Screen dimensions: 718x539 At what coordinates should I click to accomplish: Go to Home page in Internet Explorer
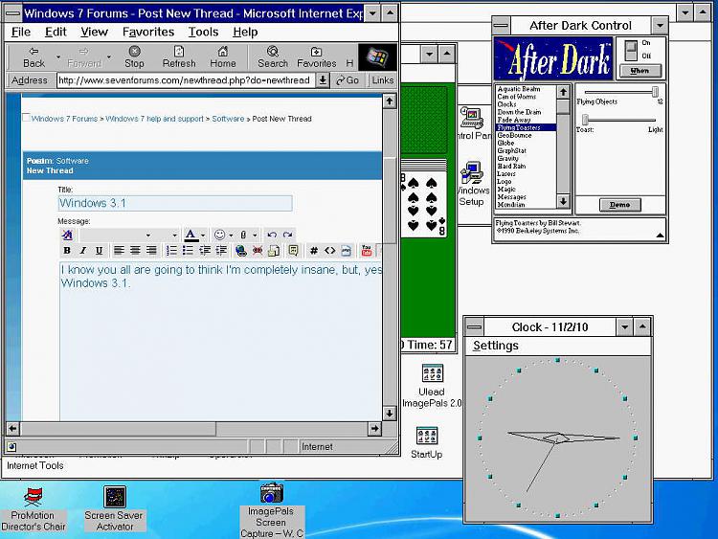tap(222, 57)
